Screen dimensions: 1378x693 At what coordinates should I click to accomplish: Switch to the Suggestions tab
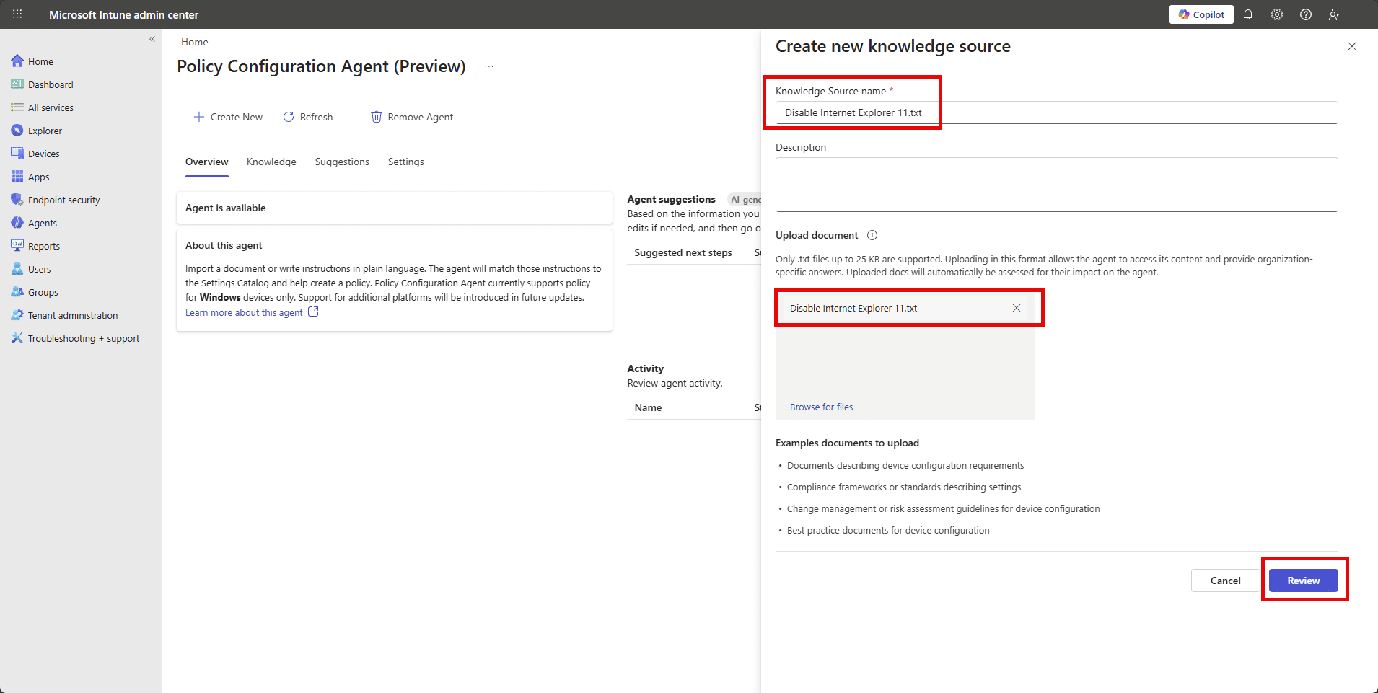coord(342,162)
